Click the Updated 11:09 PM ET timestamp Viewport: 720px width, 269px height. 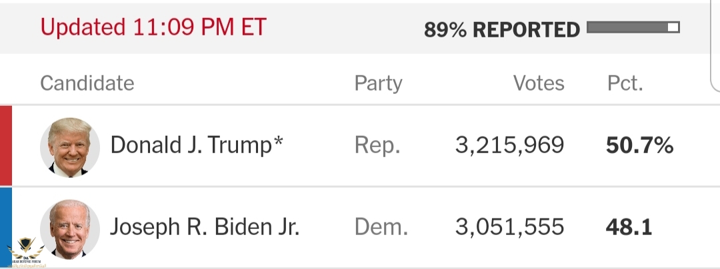(x=153, y=27)
